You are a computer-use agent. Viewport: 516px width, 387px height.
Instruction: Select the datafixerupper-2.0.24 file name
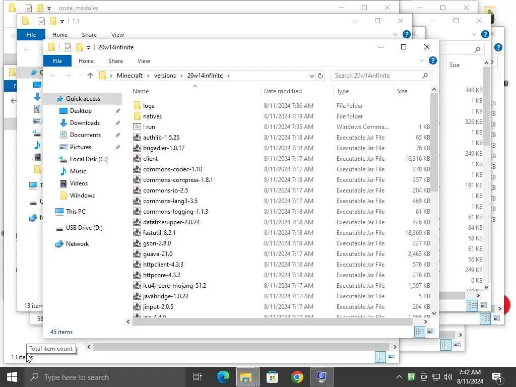click(171, 222)
